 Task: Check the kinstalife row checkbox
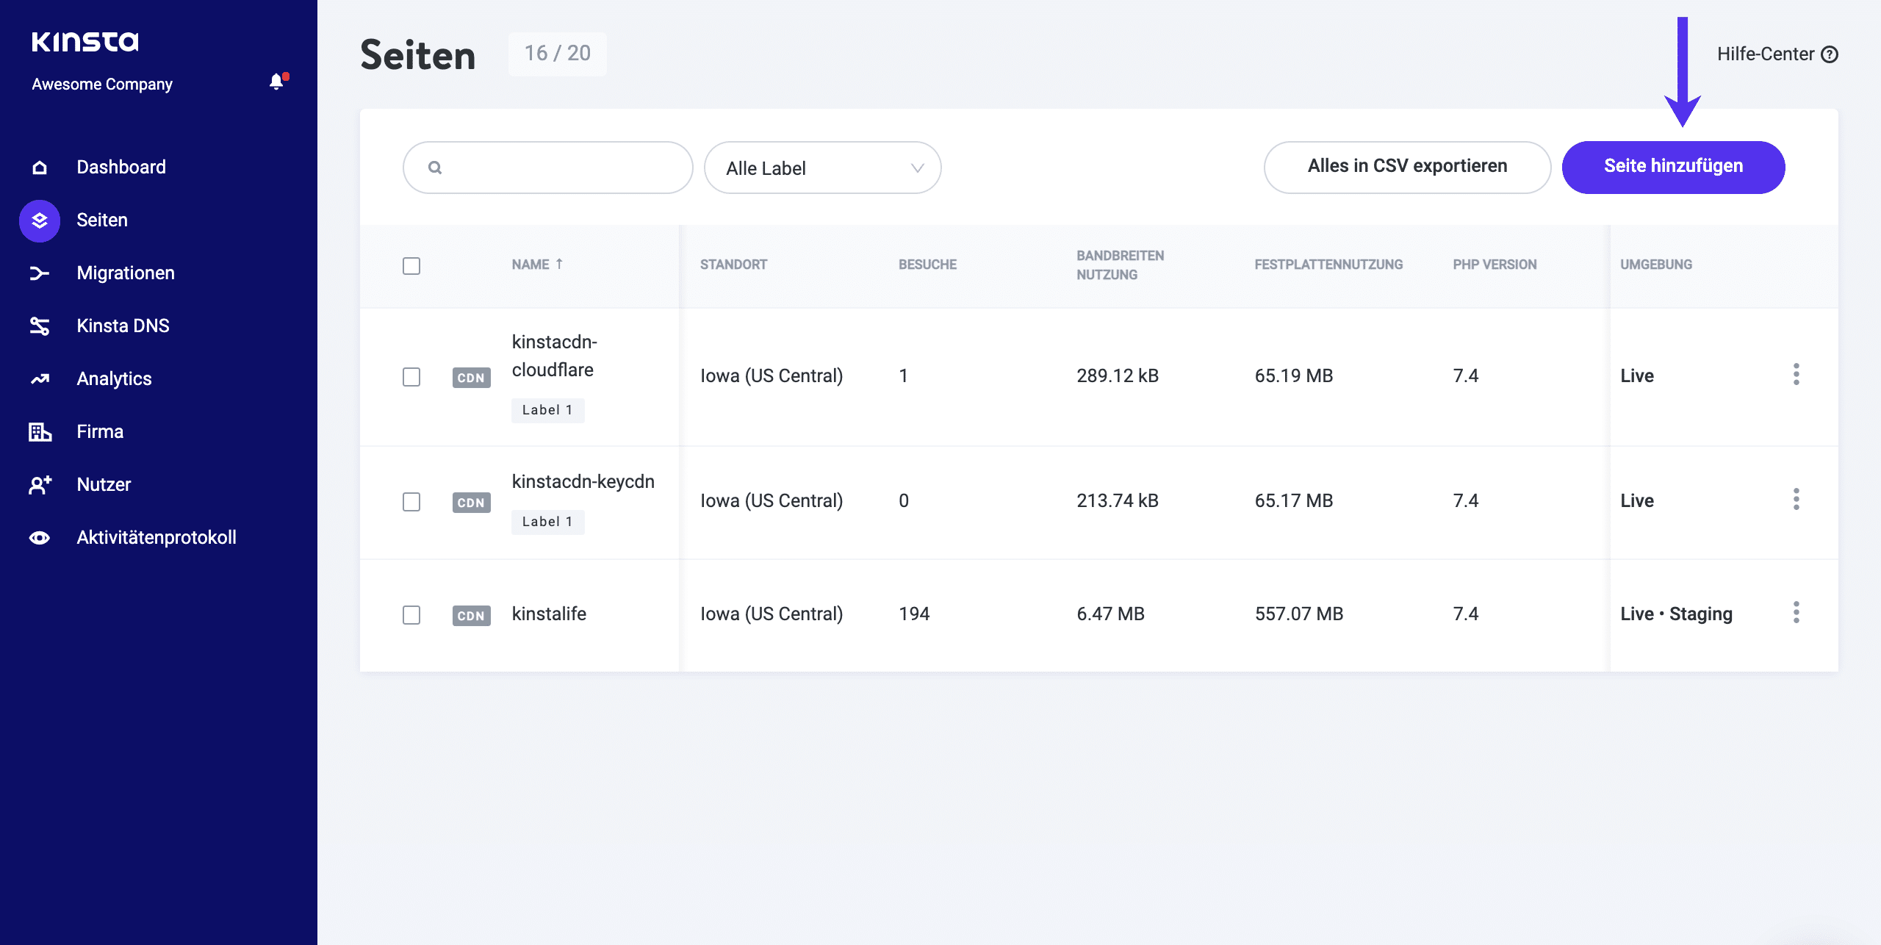click(411, 615)
